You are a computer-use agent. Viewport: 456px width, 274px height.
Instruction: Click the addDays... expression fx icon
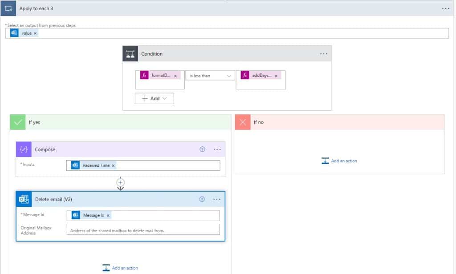tap(245, 75)
